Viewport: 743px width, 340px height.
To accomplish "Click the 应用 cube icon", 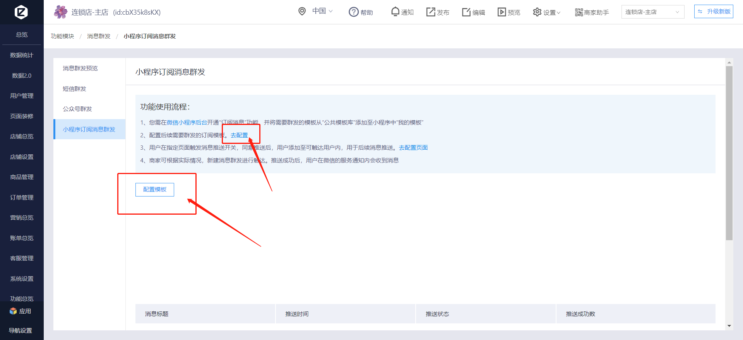I will 13,311.
